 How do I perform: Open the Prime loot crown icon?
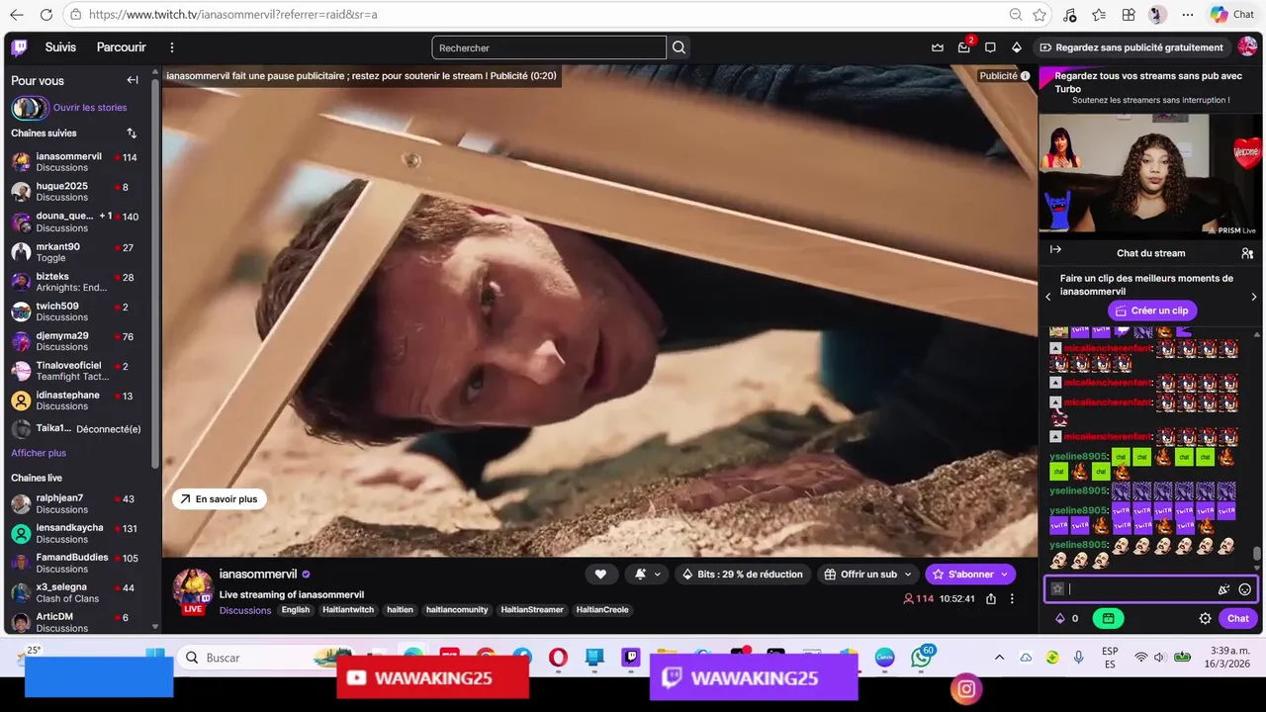[938, 47]
